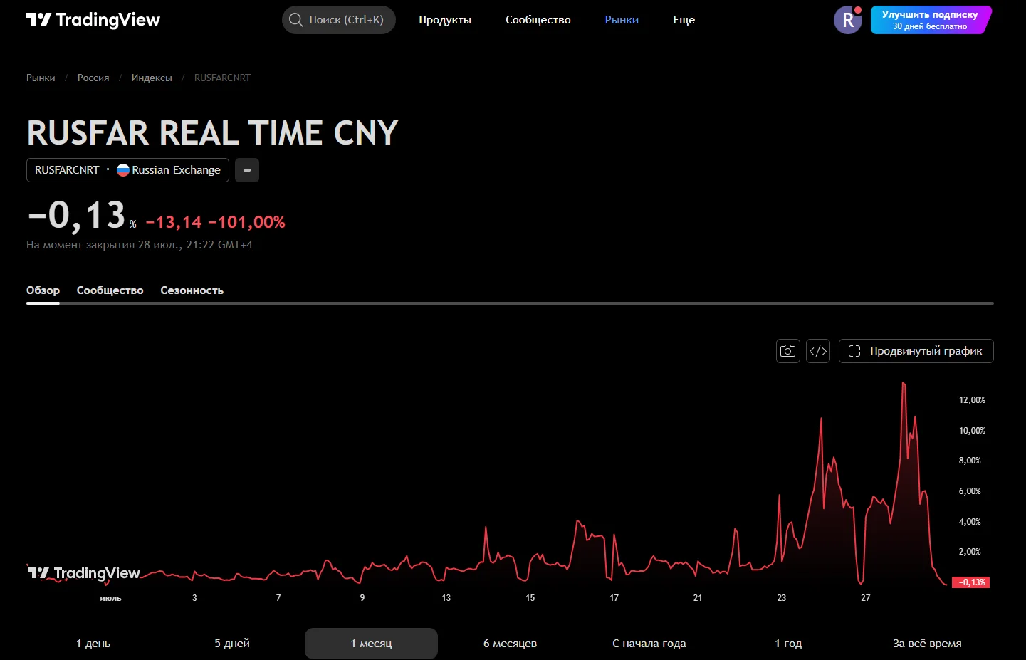
Task: Open the embed code widget icon
Action: [x=818, y=351]
